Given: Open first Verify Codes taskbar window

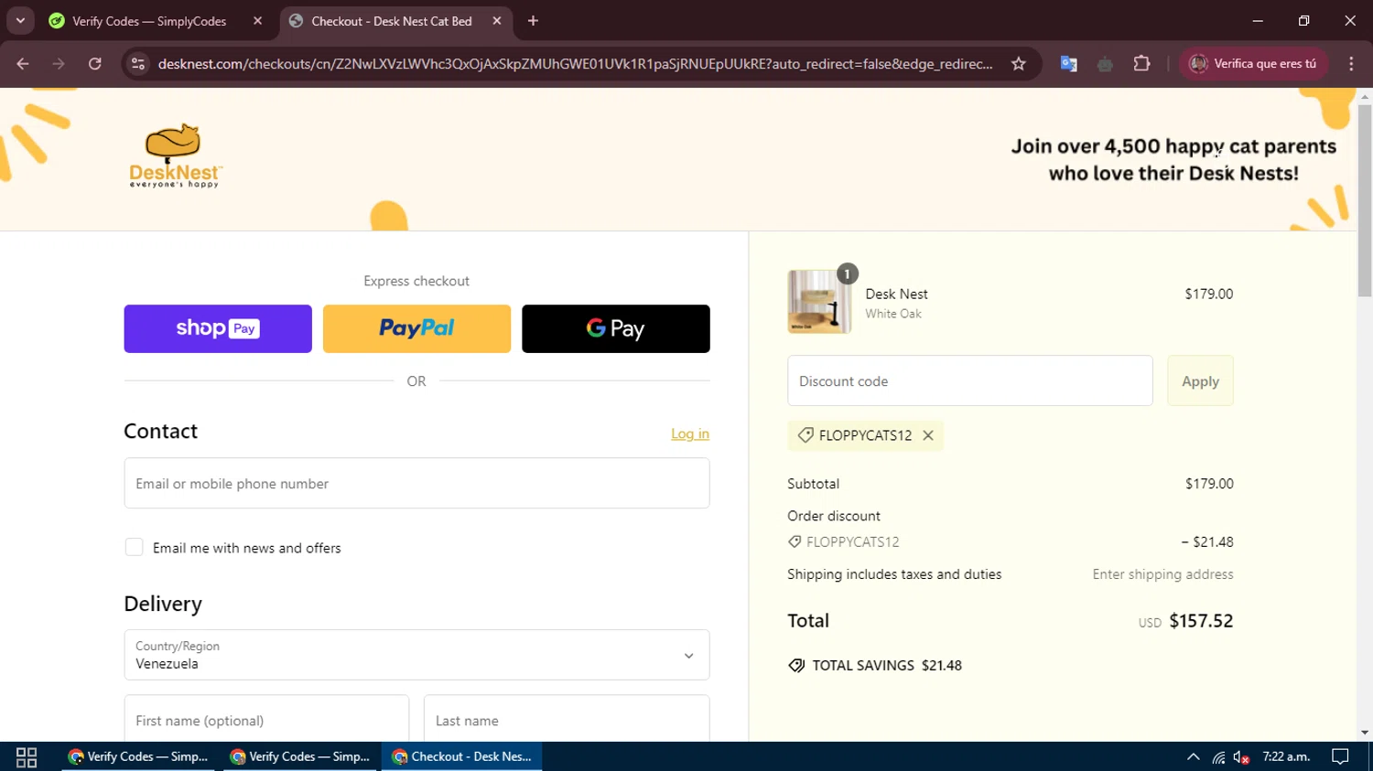Looking at the screenshot, I should [138, 756].
